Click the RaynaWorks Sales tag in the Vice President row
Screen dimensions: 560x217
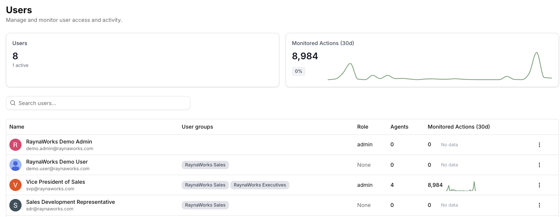(205, 185)
